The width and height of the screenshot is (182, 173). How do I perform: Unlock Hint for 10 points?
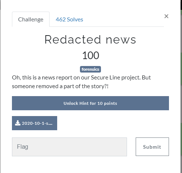90,103
